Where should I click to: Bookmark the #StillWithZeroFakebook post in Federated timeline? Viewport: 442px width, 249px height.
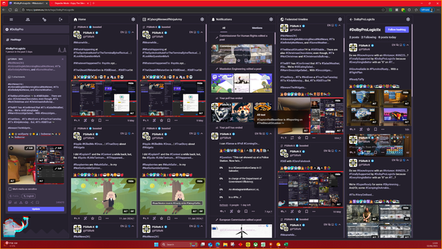(x=306, y=212)
